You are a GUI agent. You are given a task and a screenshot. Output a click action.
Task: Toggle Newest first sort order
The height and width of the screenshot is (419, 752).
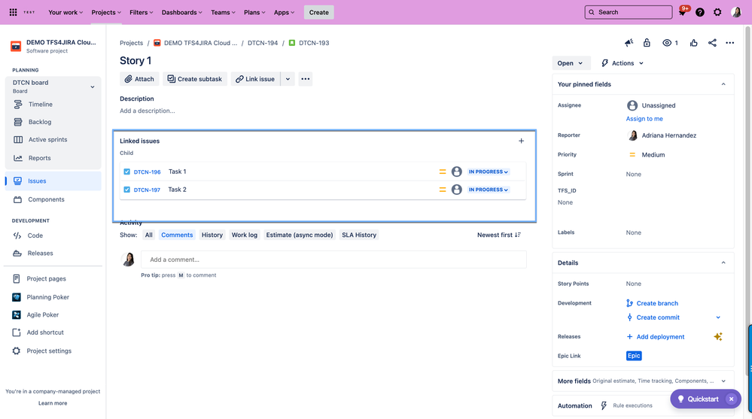coord(499,235)
